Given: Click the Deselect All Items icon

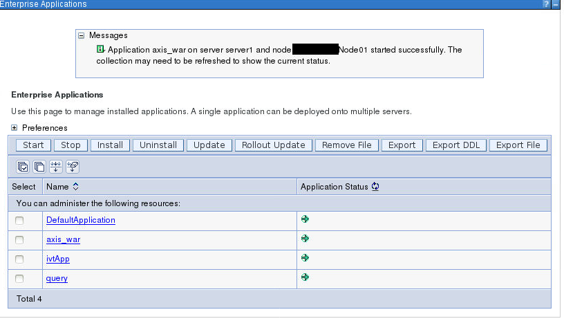Looking at the screenshot, I should (x=39, y=167).
